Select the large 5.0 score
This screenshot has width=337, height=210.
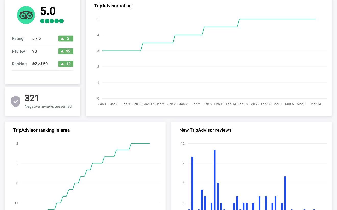(x=48, y=11)
